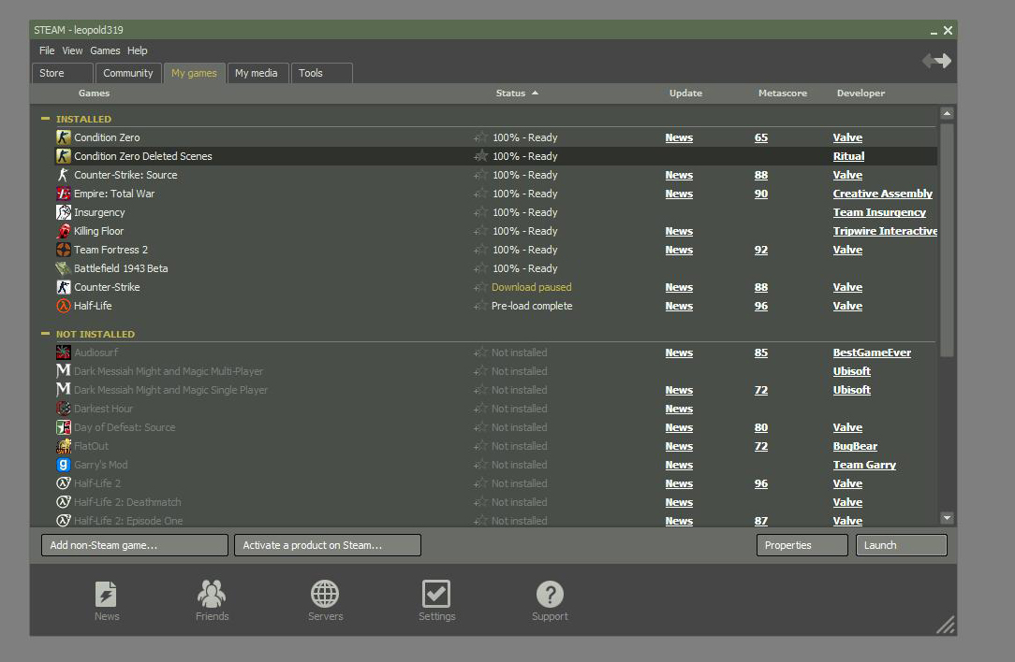1015x662 pixels.
Task: Click the games list scrollbar thumb
Action: [x=947, y=240]
